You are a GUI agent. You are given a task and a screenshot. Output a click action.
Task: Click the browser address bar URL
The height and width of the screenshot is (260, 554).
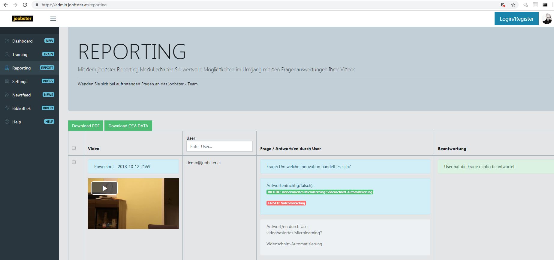click(74, 5)
